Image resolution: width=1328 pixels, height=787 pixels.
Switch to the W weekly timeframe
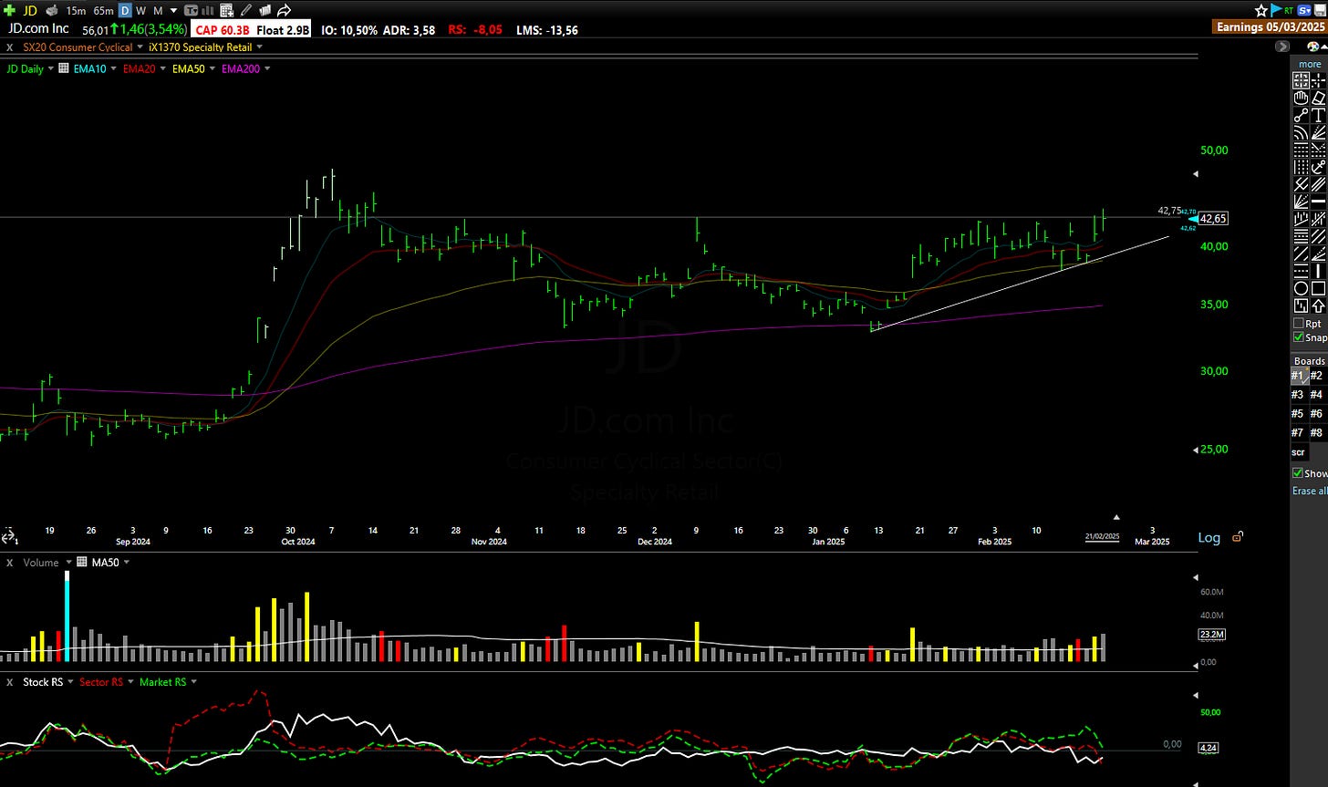(x=141, y=10)
